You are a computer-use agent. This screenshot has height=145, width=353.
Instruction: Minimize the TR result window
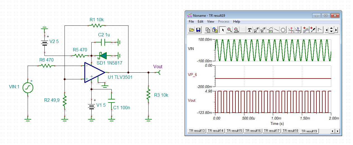(x=316, y=16)
